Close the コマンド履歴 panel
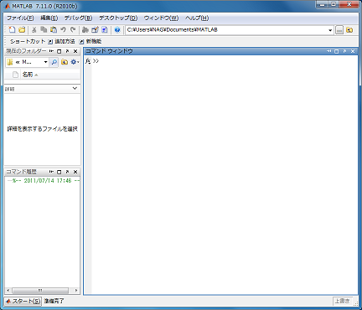362x310 pixels. (75, 172)
